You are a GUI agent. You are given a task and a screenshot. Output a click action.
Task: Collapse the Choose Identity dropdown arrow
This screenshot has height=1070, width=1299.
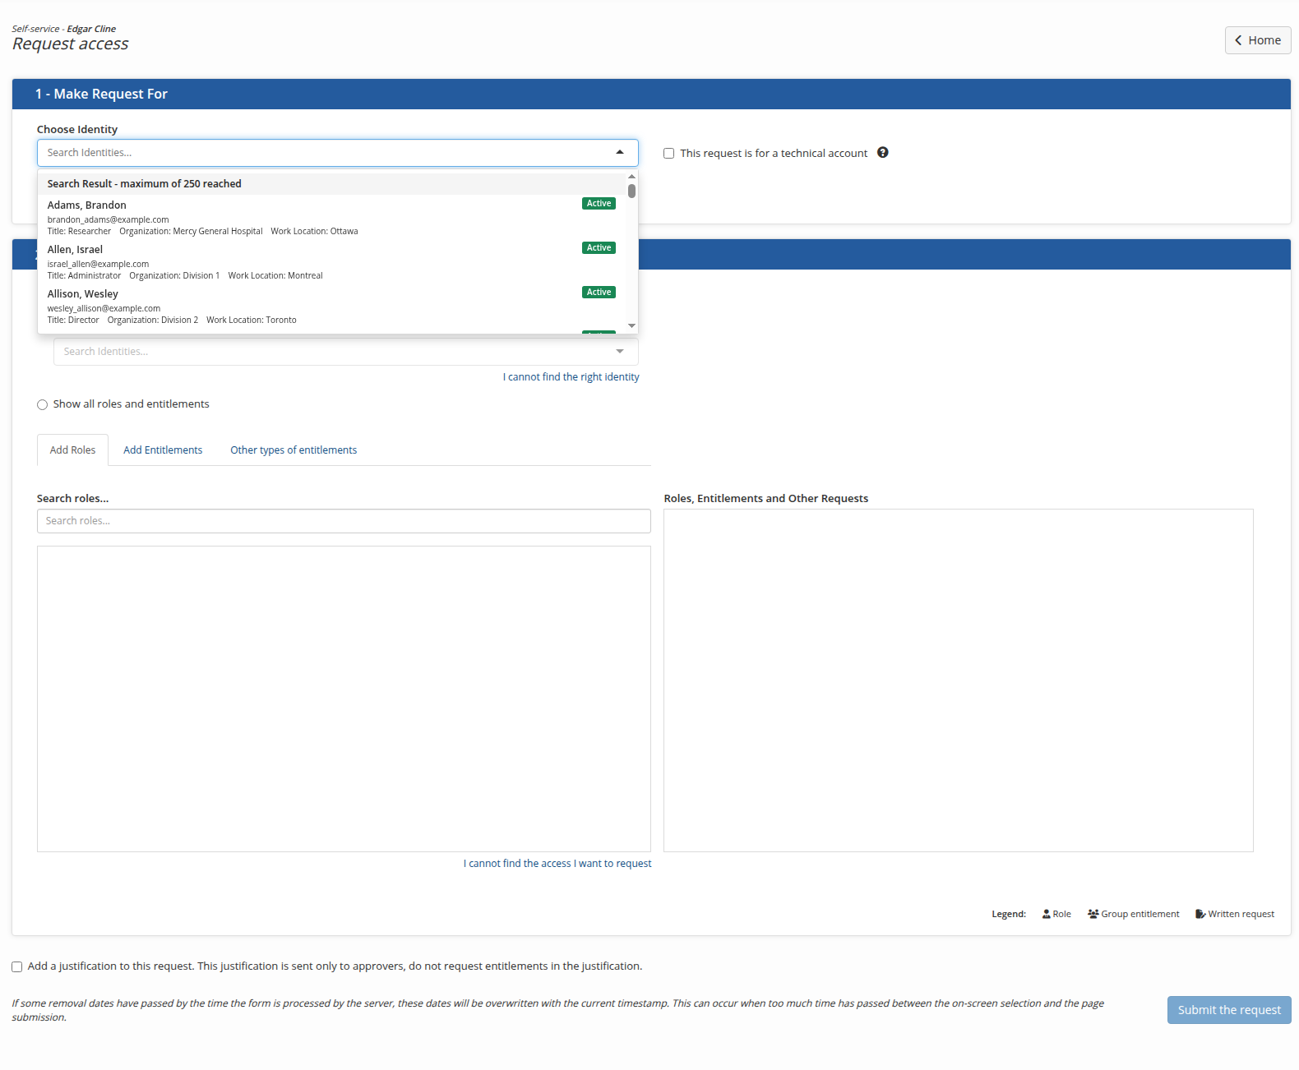(620, 152)
